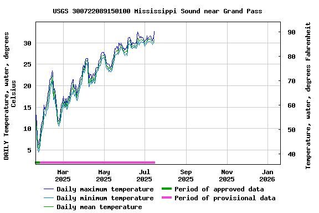Click the 'Sep 2025' x-axis label
319x213 pixels.
186,175
